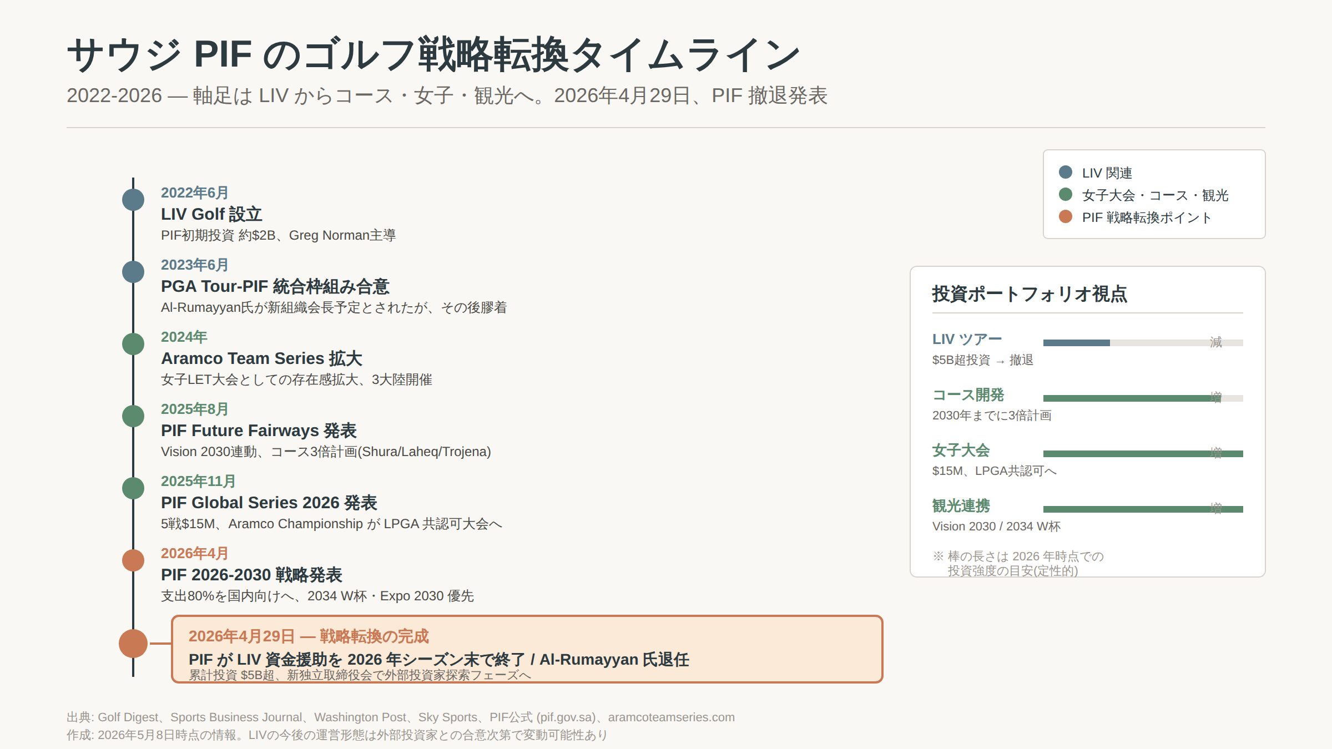Click the date label 2025年8月

[195, 409]
